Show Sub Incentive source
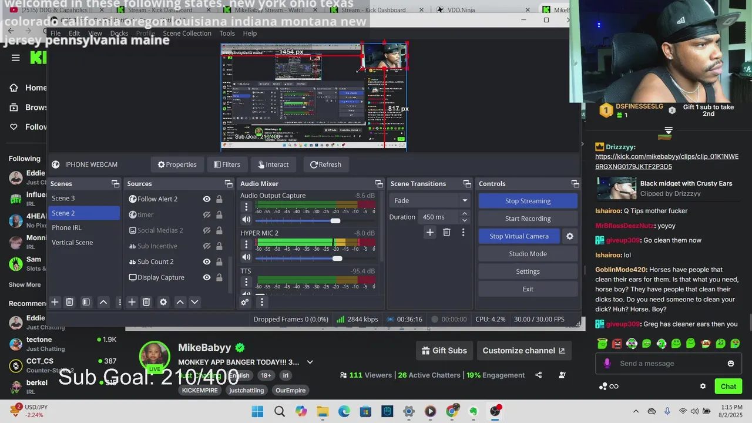Screen dimensions: 752x423 pos(207,246)
